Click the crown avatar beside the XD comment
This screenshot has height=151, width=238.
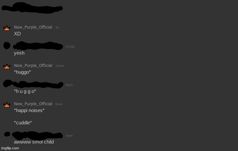tap(7, 28)
